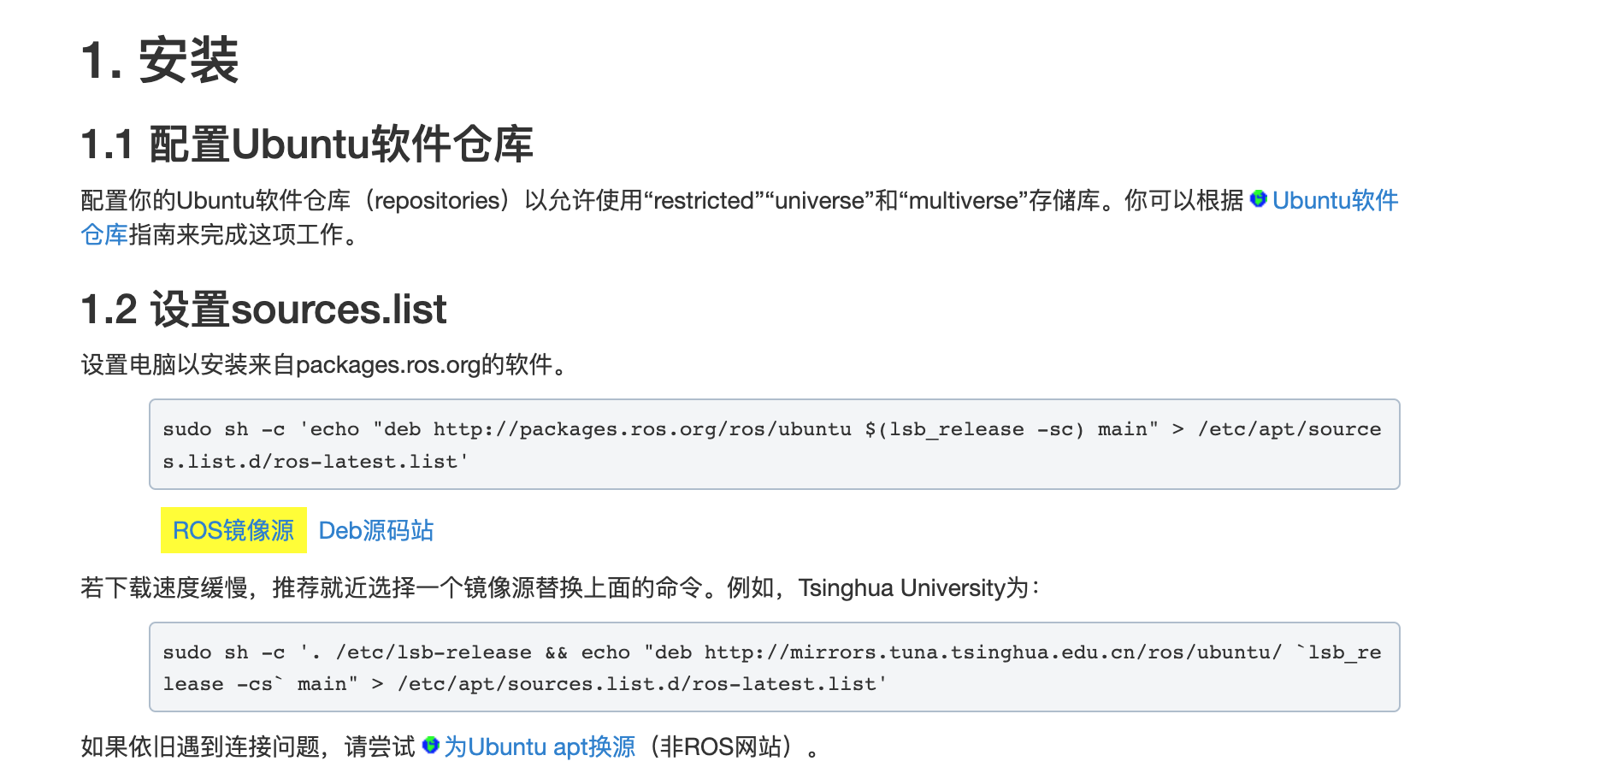
Task: Click the sentence starting with 设置电脑以安装
Action: pyautogui.click(x=325, y=365)
